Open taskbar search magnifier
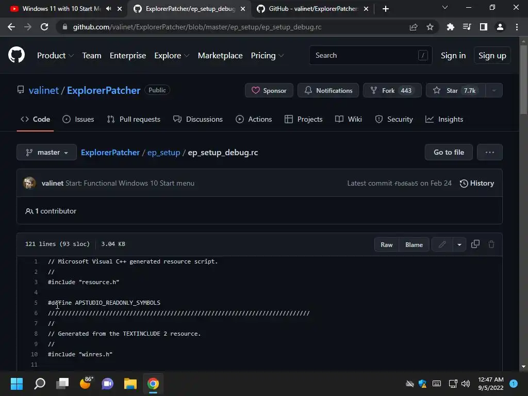Screen dimensions: 528x396 40,384
